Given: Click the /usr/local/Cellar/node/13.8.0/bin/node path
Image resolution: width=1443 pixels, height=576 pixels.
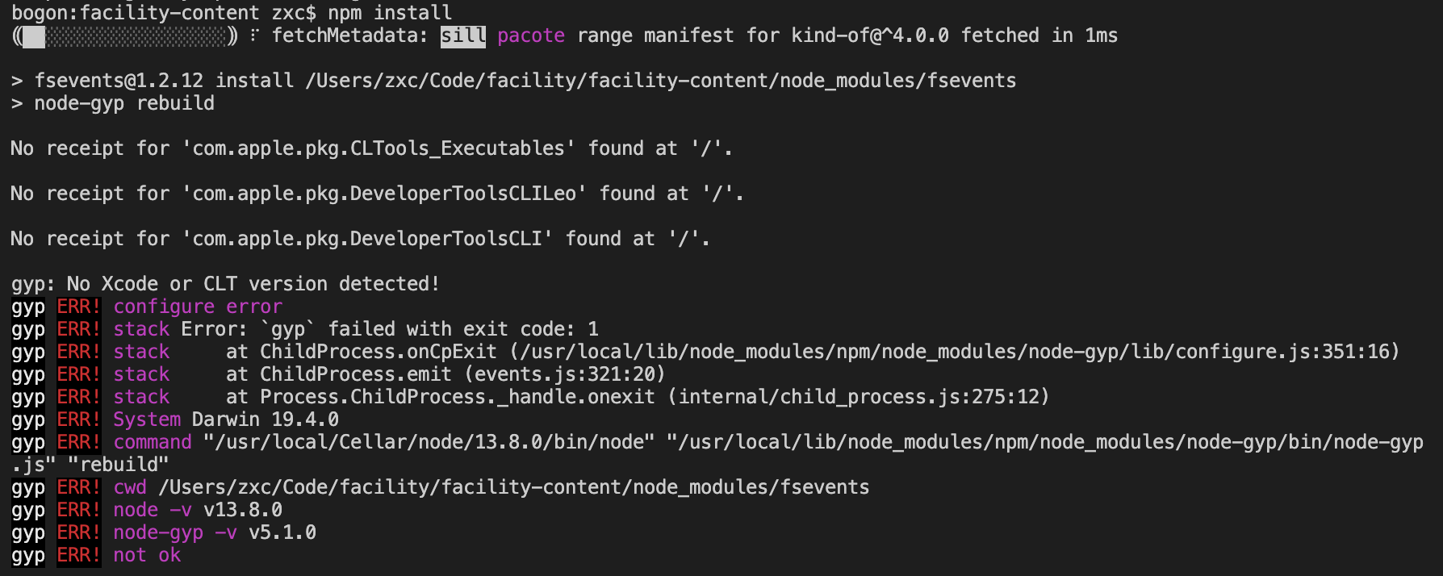Looking at the screenshot, I should click(429, 442).
